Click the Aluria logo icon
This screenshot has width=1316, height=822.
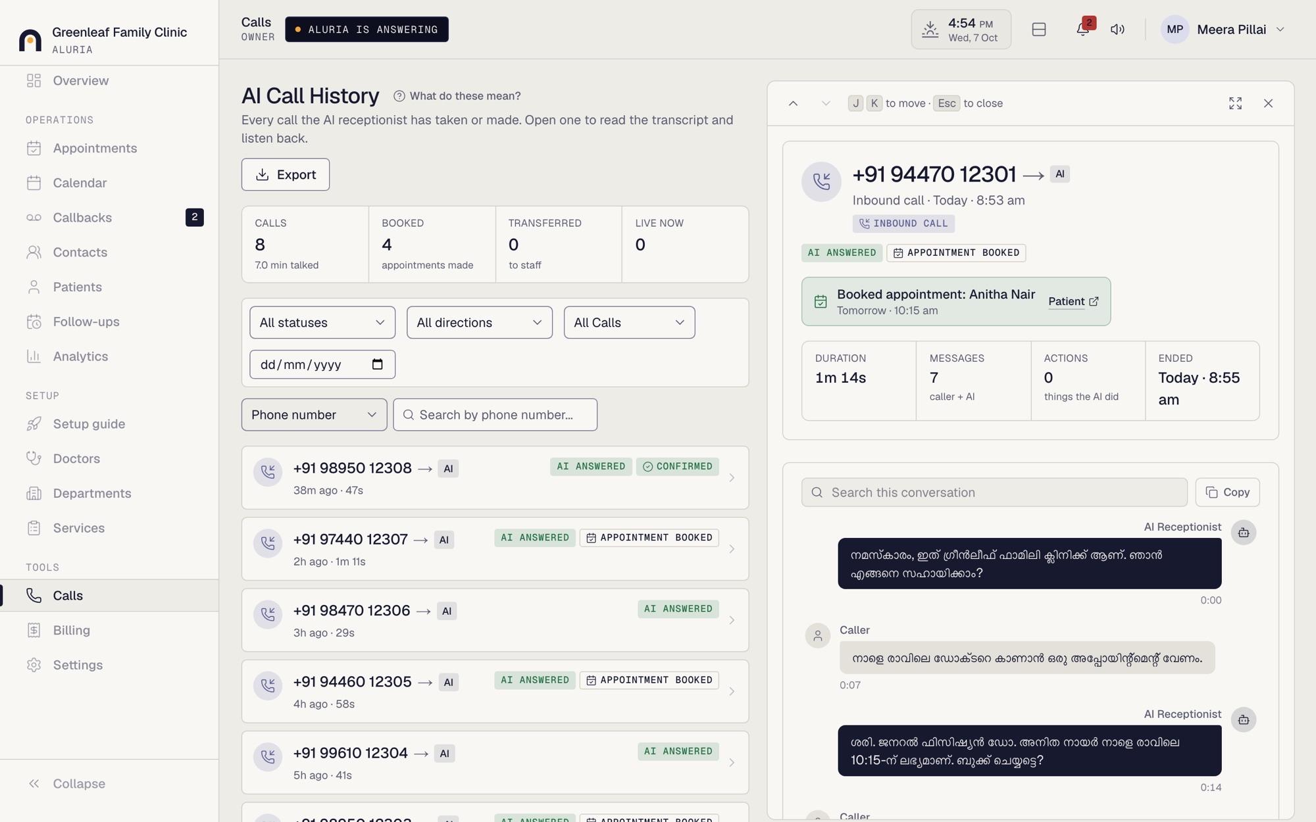click(30, 40)
